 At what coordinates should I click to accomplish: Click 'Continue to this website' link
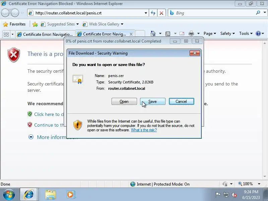(49, 125)
